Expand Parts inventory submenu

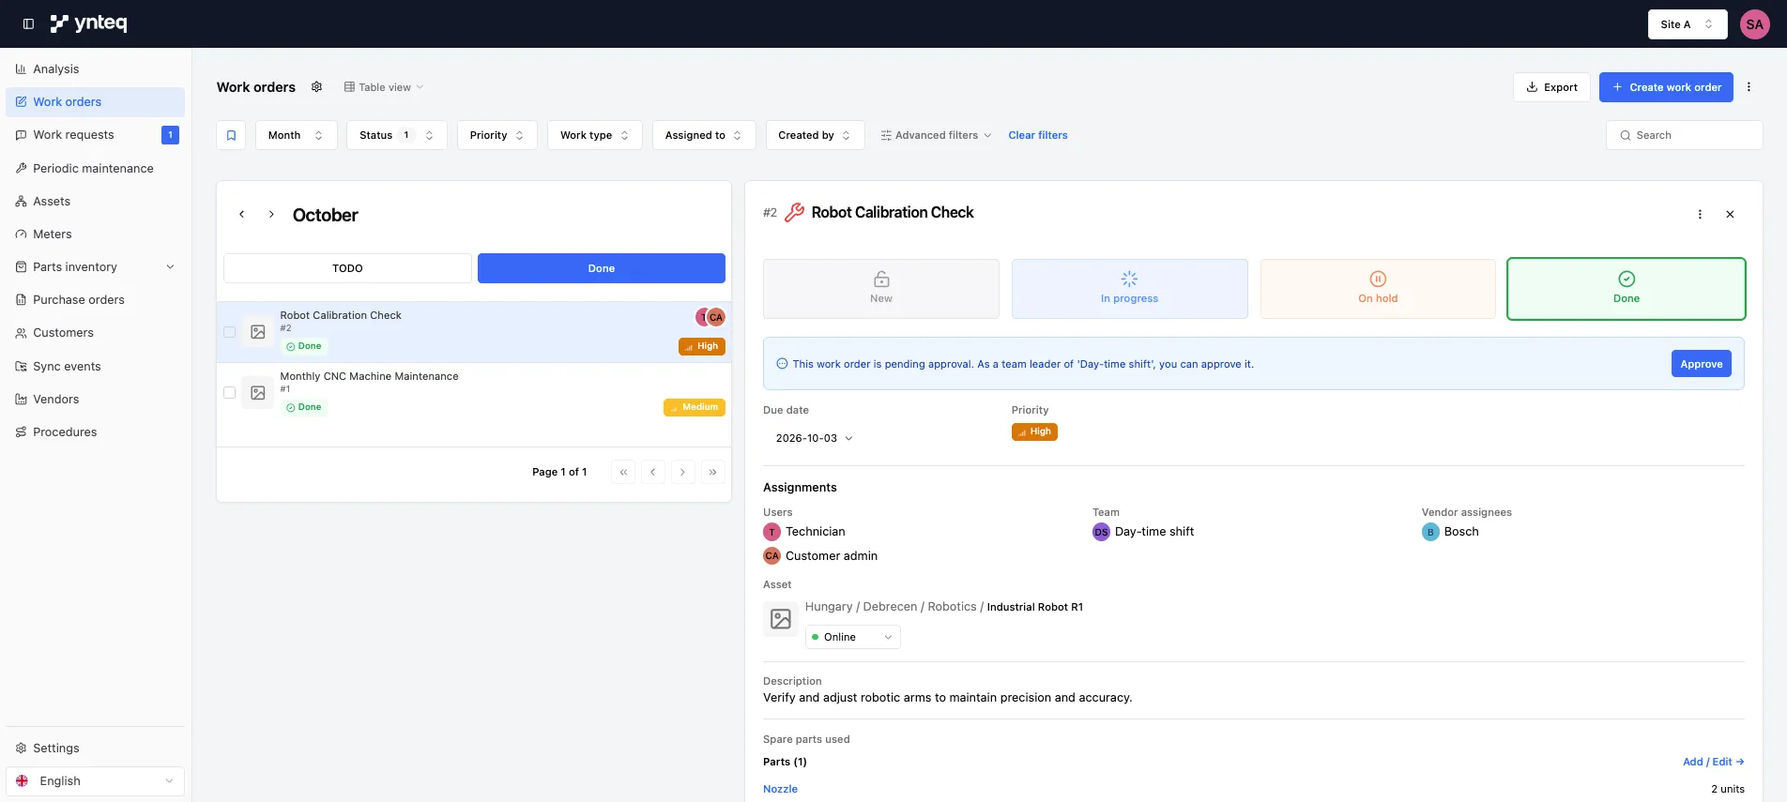click(x=95, y=266)
